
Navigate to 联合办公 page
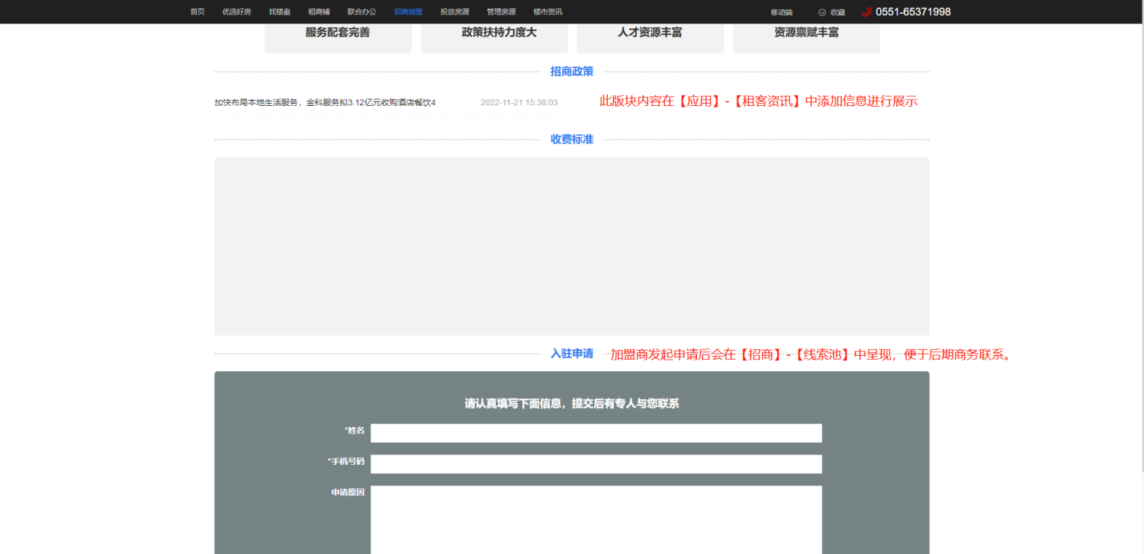click(x=362, y=12)
